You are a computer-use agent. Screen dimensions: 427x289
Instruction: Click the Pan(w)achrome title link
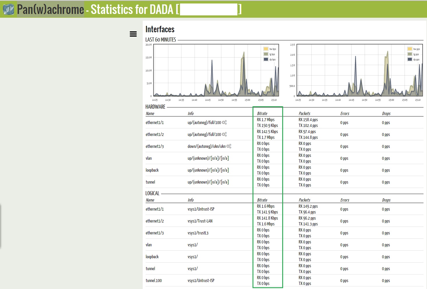[50, 9]
